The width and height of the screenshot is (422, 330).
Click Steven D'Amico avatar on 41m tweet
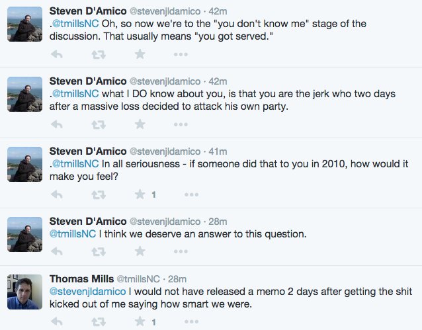[x=24, y=165]
